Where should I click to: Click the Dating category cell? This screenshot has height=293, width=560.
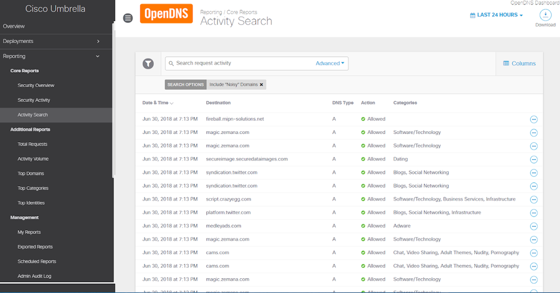(x=400, y=159)
